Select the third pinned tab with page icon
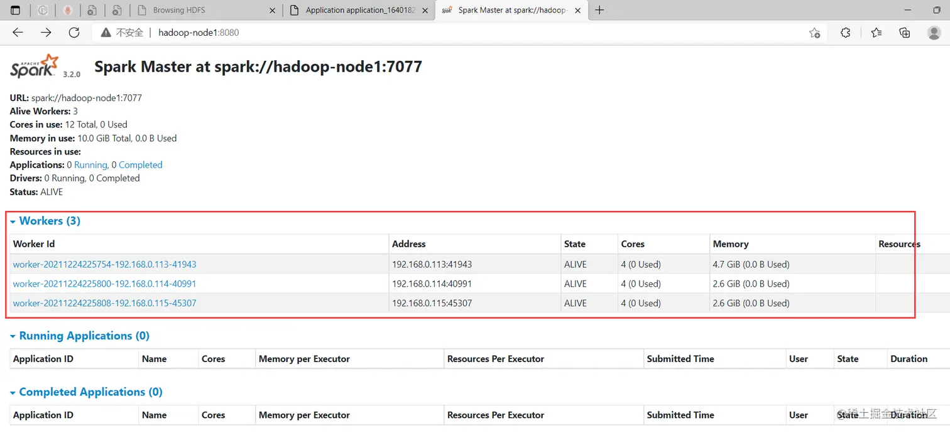This screenshot has width=950, height=433. pos(92,10)
